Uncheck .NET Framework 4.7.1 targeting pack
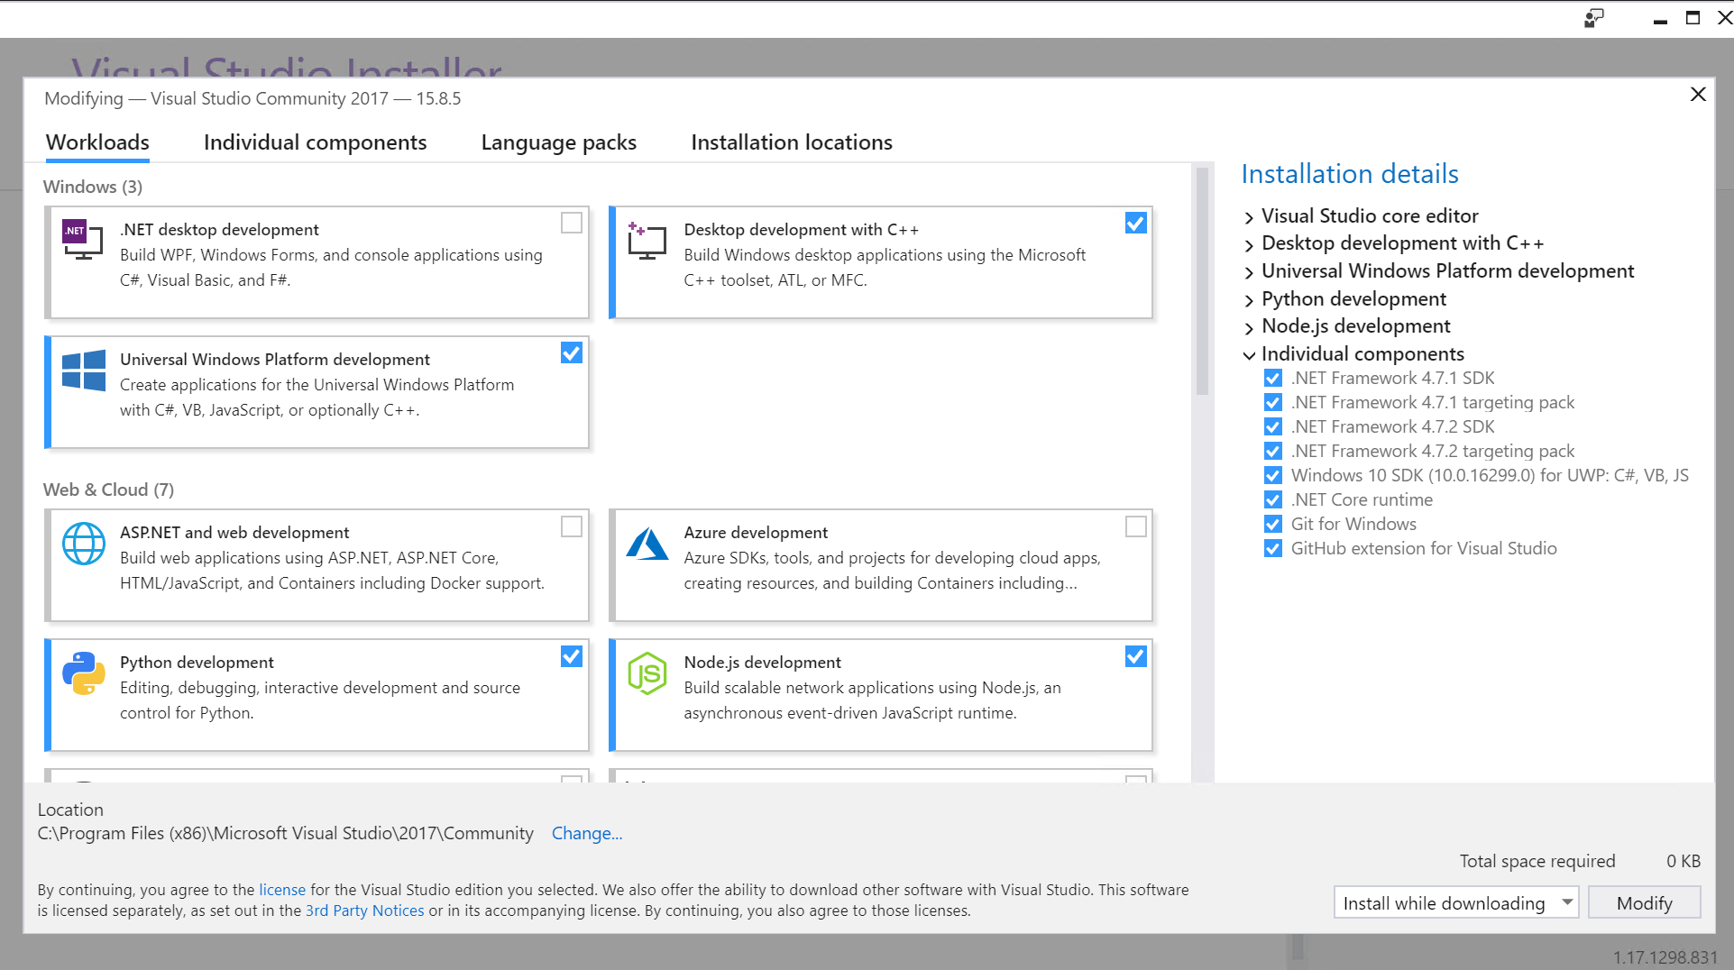 (x=1273, y=402)
